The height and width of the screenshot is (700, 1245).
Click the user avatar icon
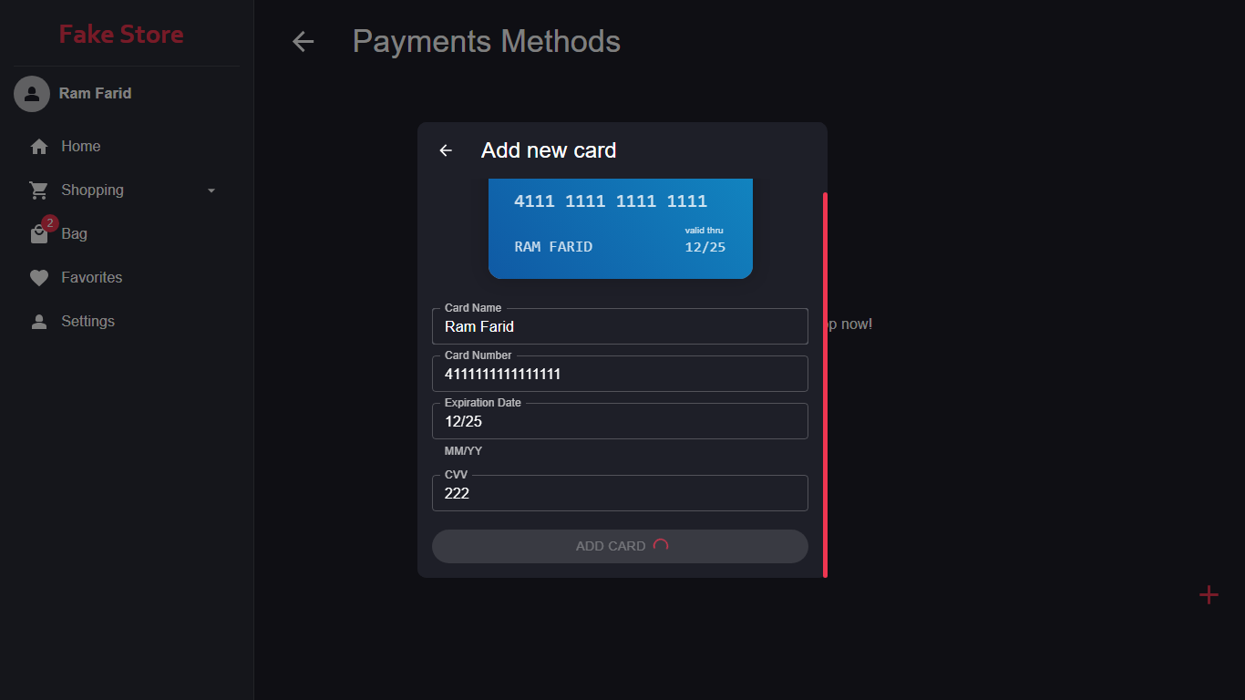point(32,93)
